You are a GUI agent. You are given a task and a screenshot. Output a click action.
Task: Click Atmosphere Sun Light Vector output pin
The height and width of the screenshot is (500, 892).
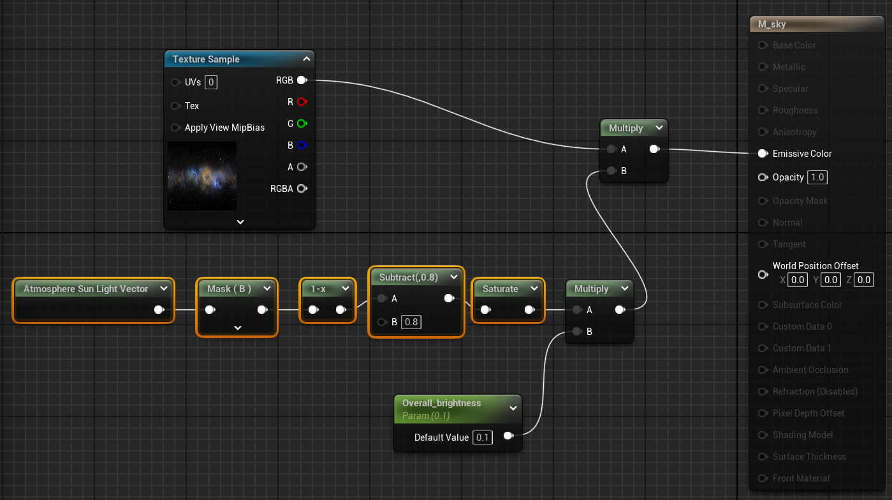click(x=159, y=310)
